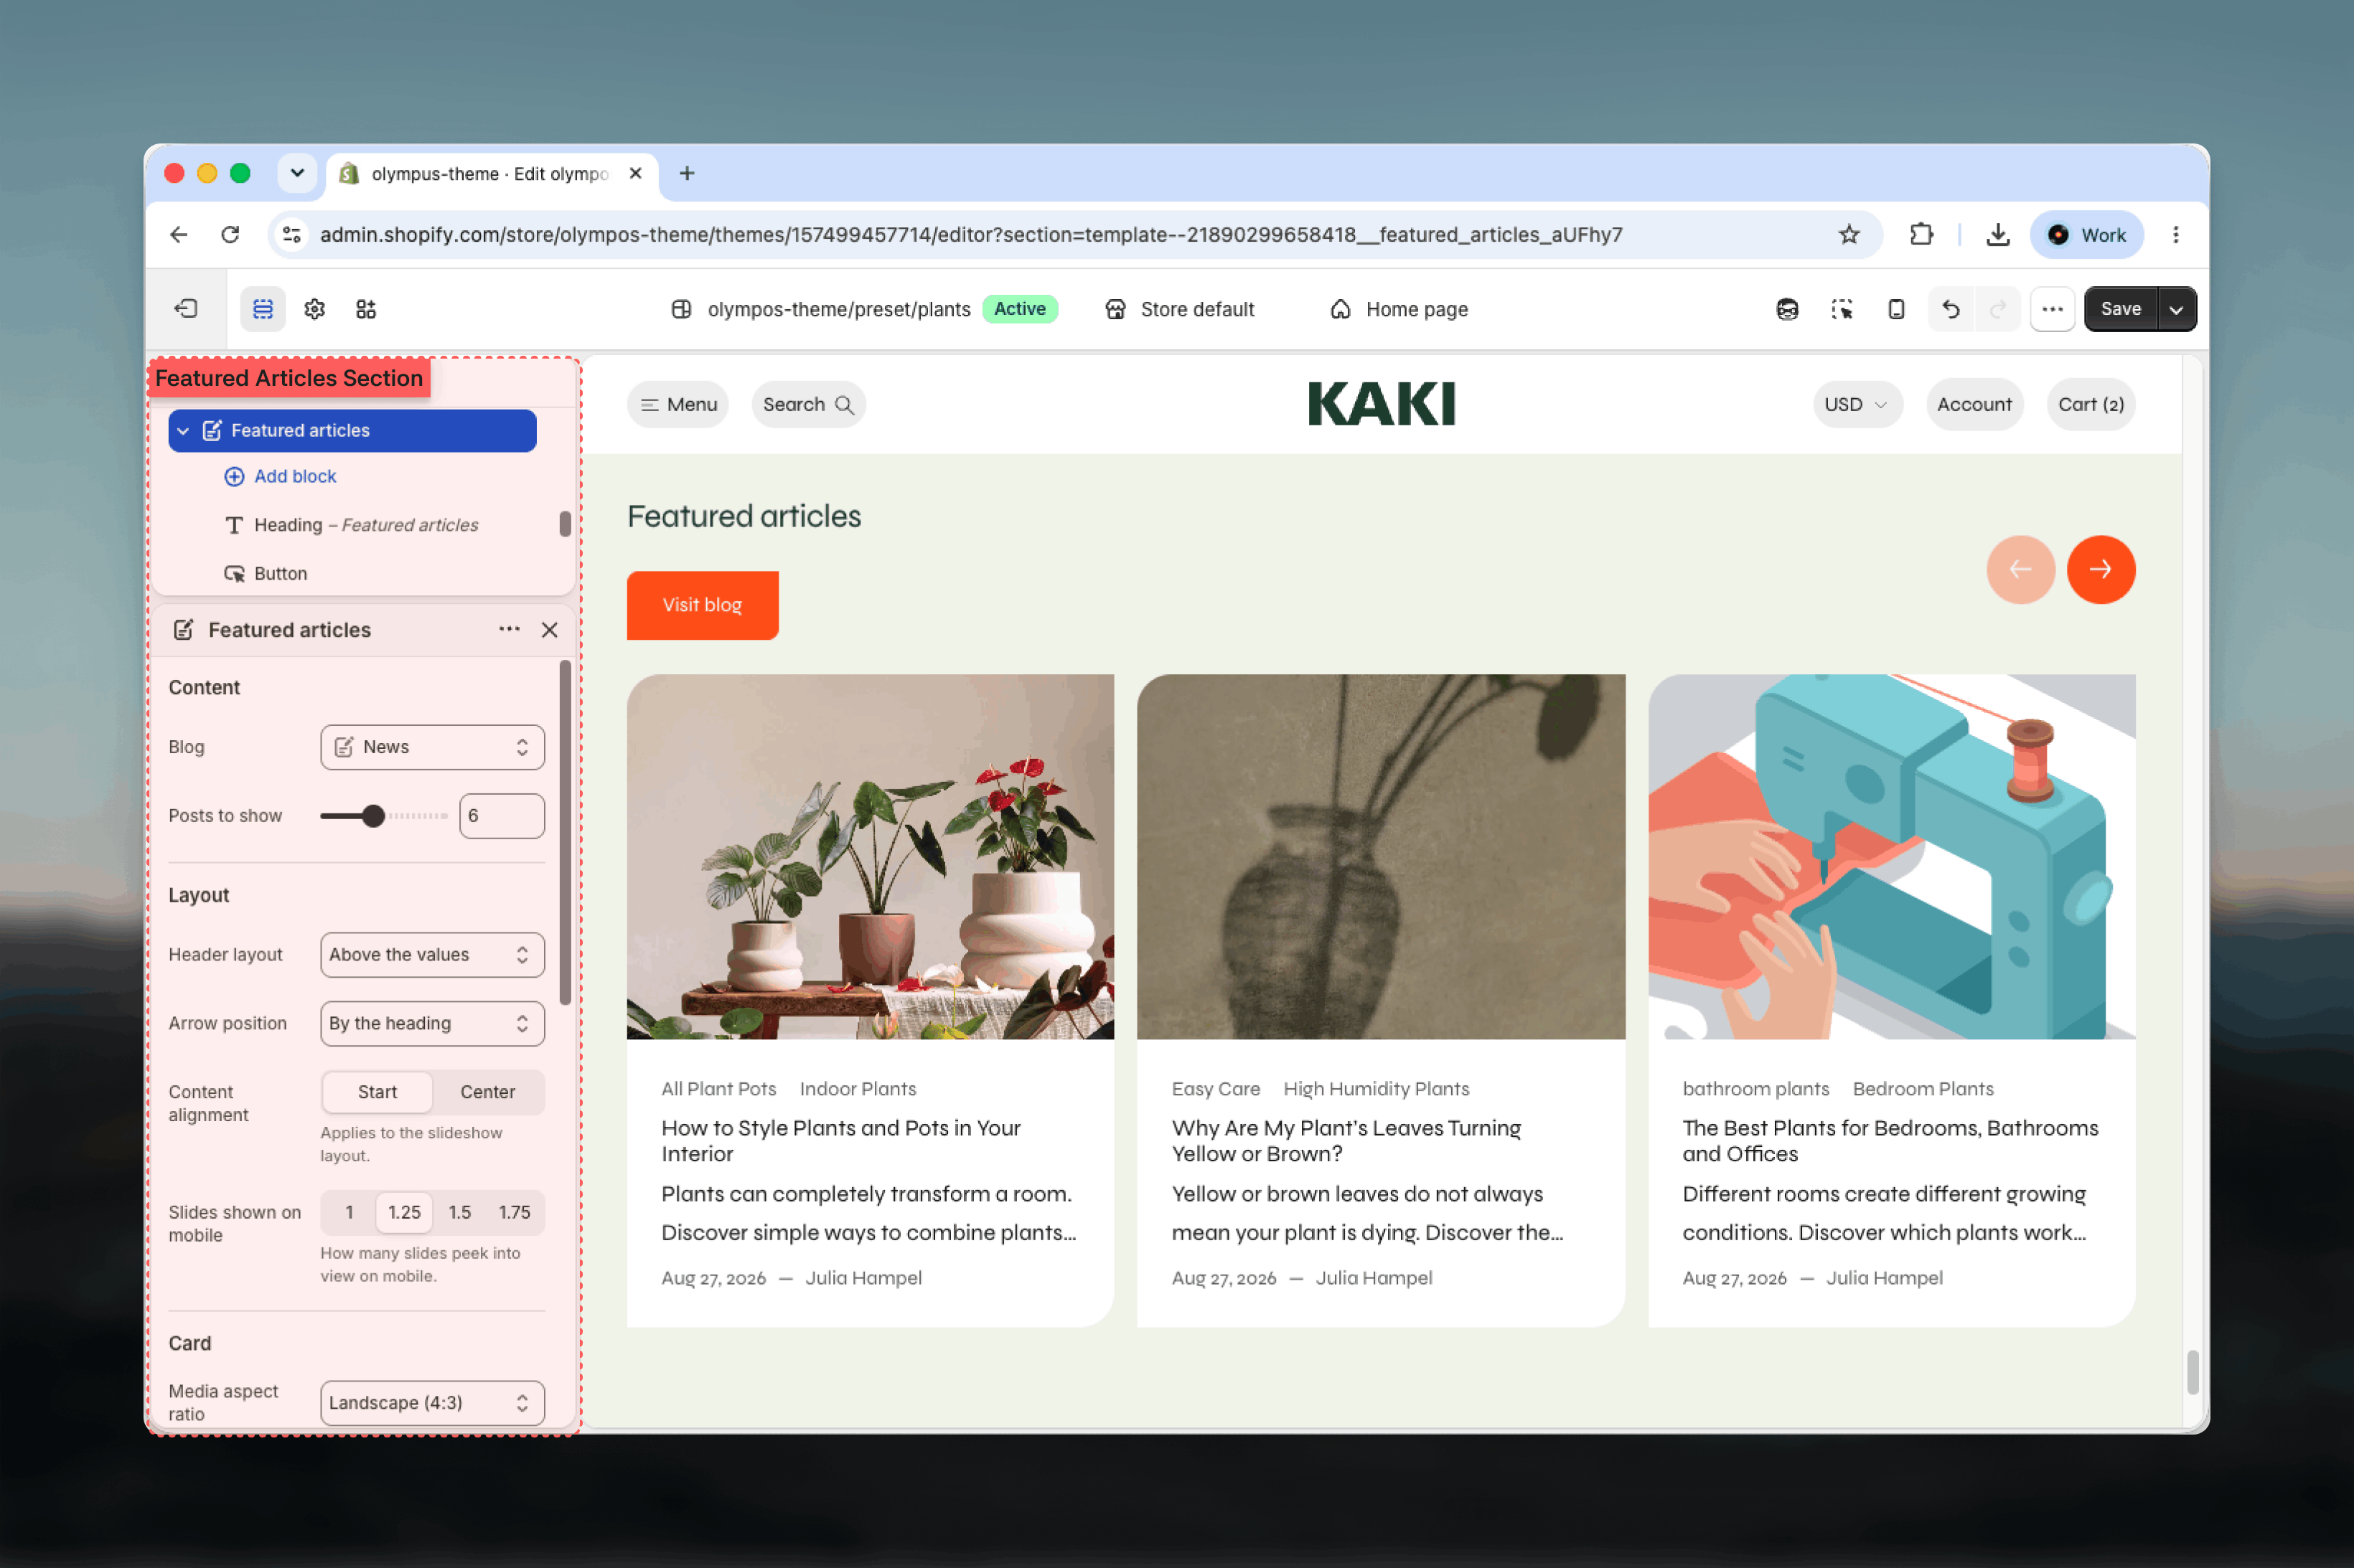2354x1568 pixels.
Task: Switch to mobile preview device icon
Action: 1896,309
